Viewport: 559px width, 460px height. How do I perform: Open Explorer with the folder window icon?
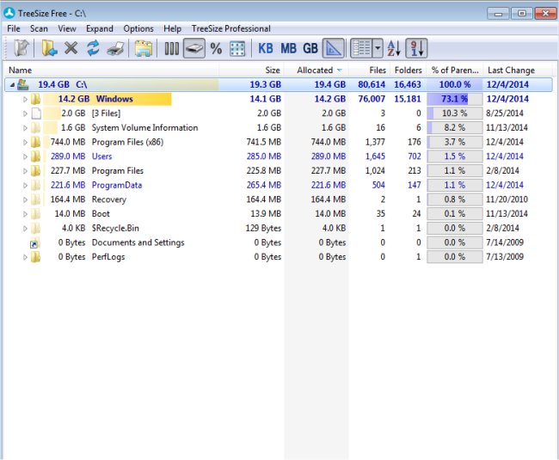pos(143,49)
